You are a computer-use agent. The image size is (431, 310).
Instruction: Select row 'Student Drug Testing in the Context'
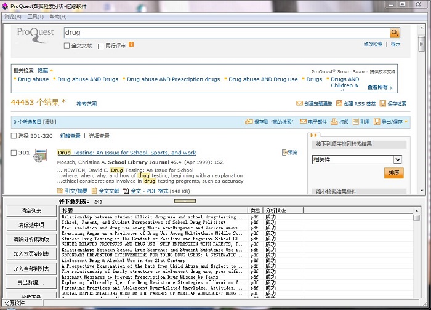tap(236, 239)
